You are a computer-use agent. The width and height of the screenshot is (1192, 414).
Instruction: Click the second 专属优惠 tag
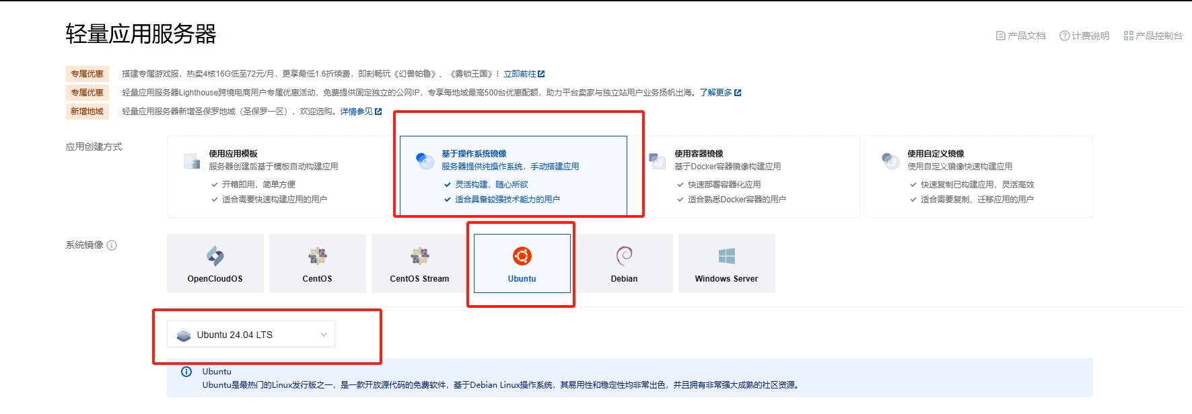point(87,93)
